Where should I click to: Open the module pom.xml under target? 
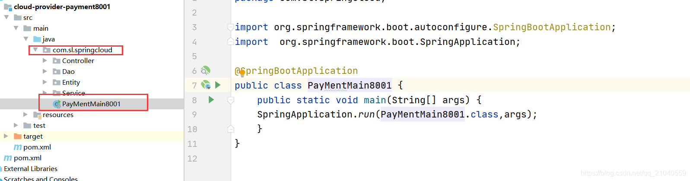(x=37, y=147)
